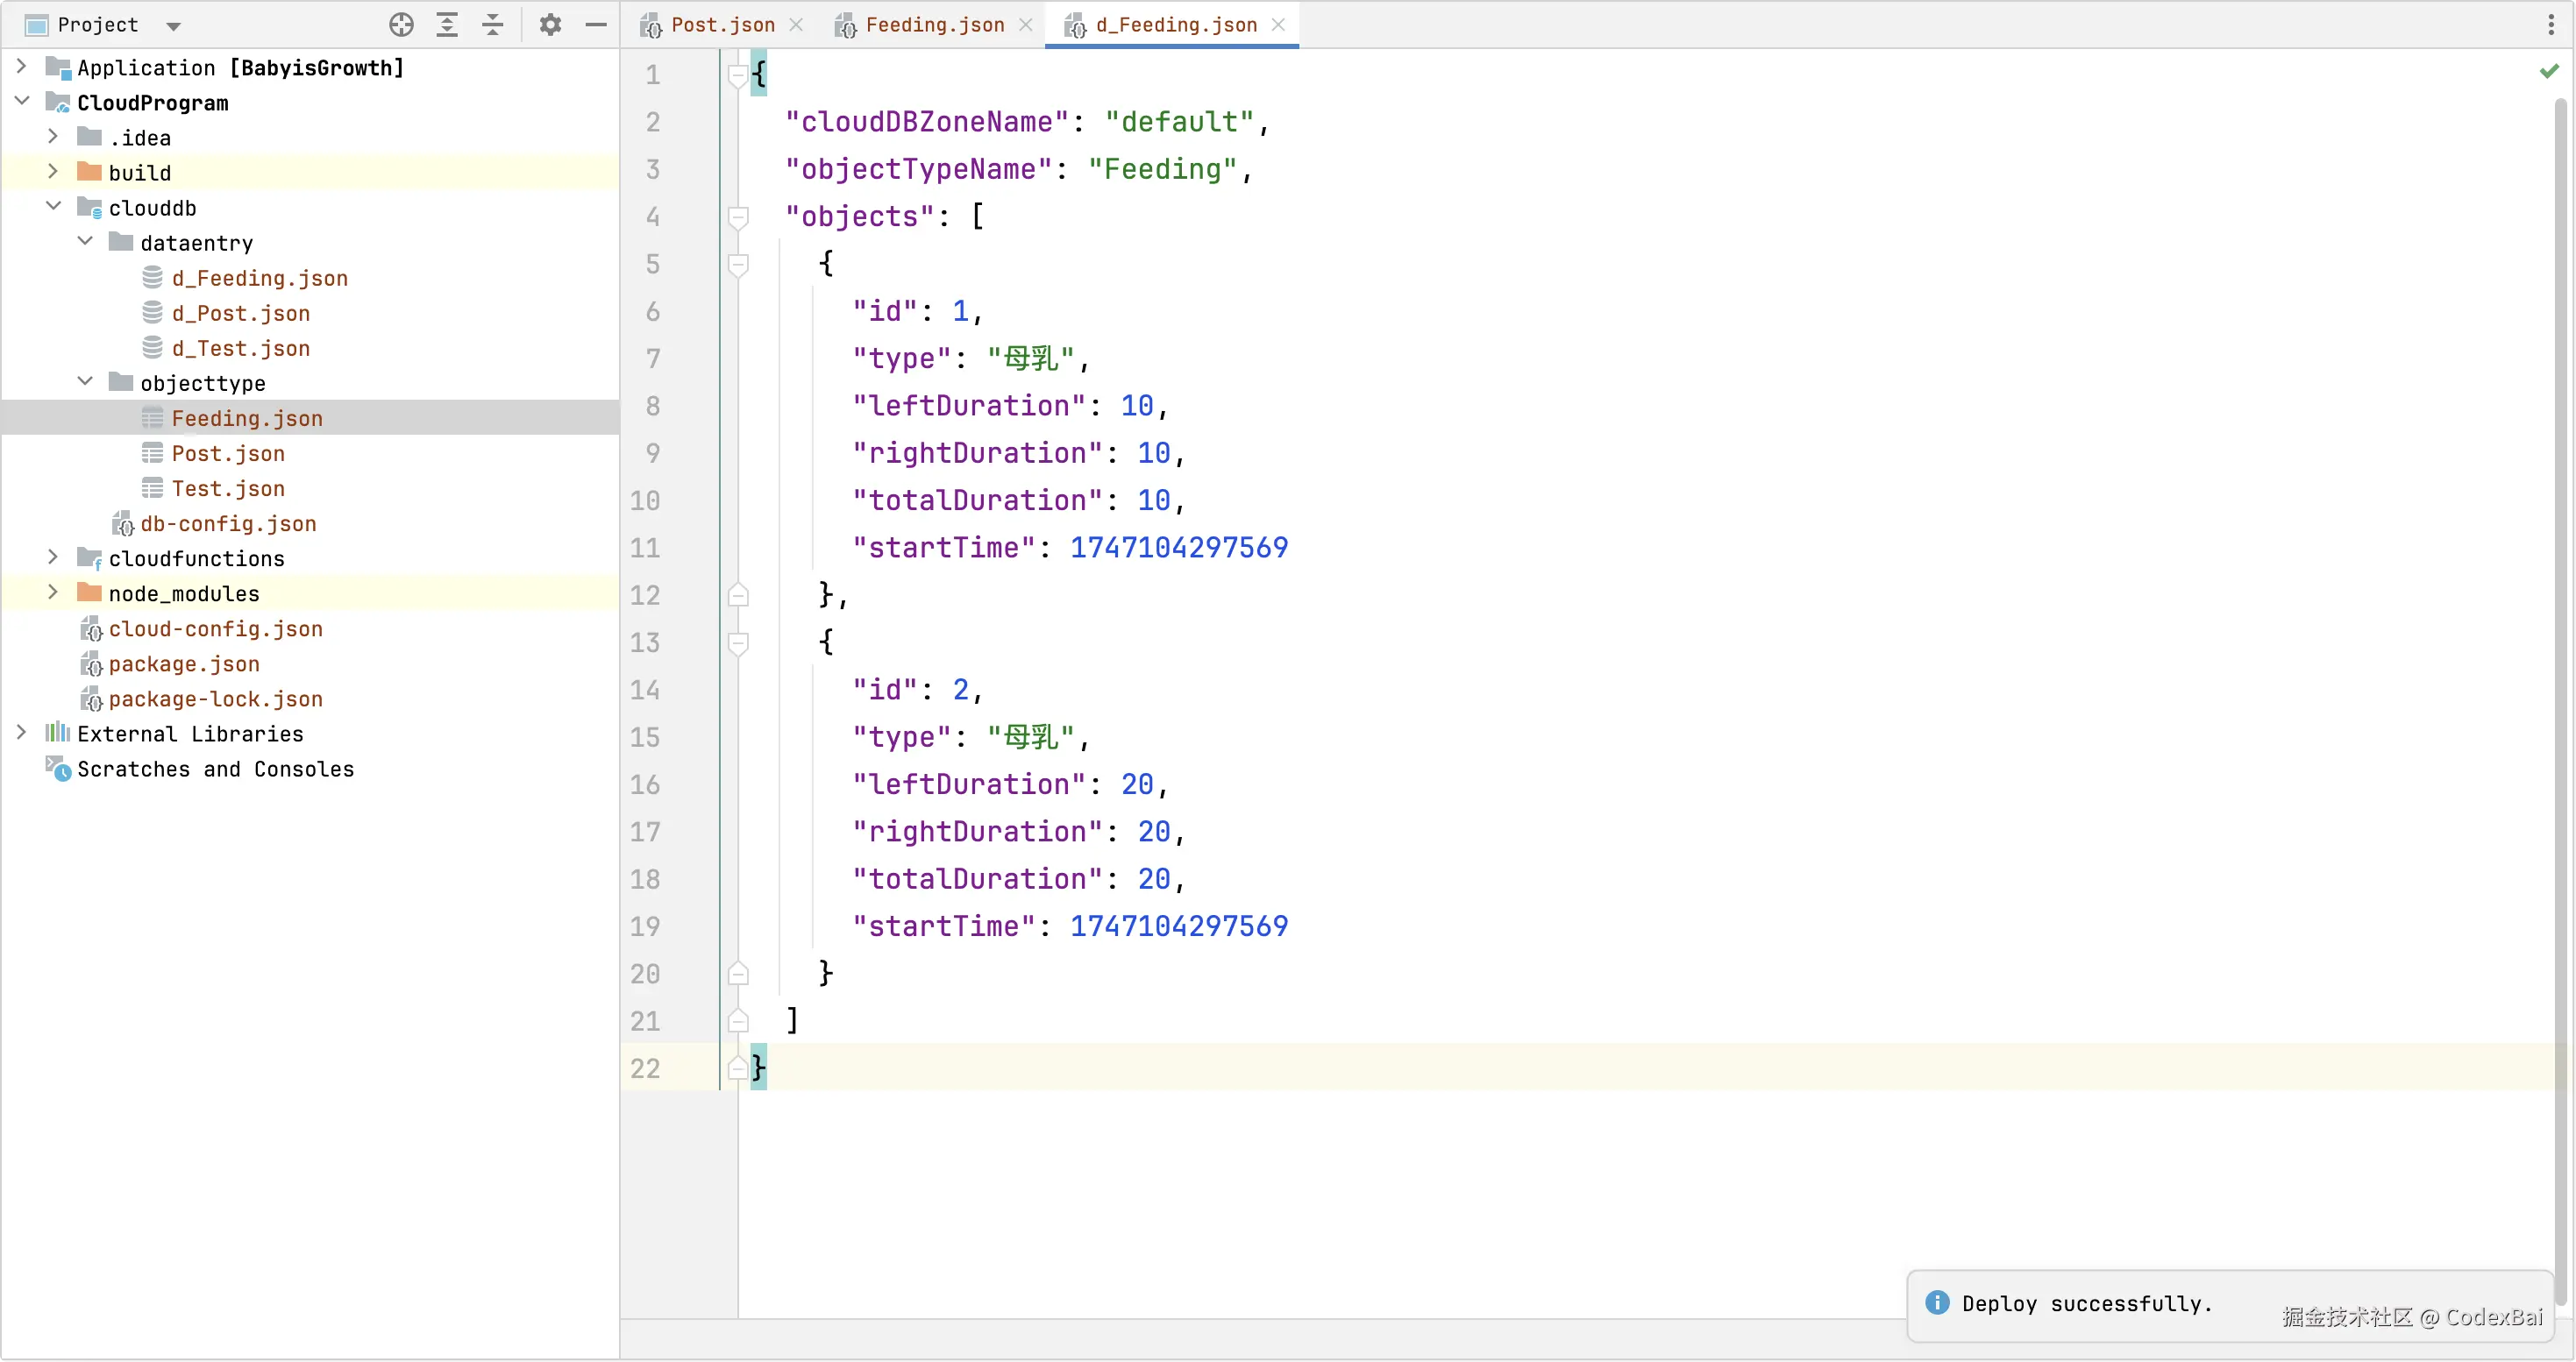2576x1362 pixels.
Task: Click the green inspection checkmark icon
Action: (x=2549, y=71)
